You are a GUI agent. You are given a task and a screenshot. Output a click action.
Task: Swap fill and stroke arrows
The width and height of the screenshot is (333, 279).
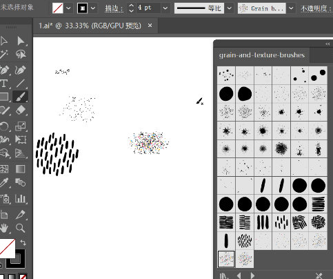click(23, 242)
